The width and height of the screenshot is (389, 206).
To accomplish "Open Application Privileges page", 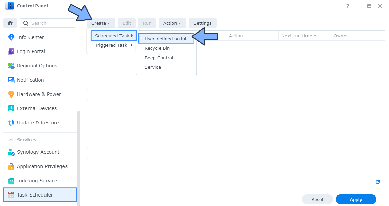I will [42, 166].
